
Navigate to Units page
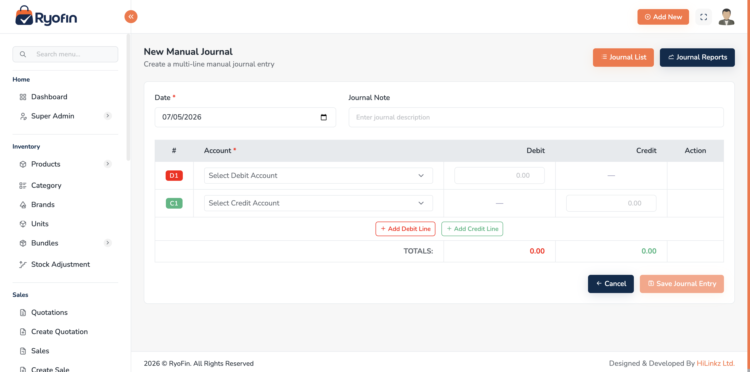[40, 224]
